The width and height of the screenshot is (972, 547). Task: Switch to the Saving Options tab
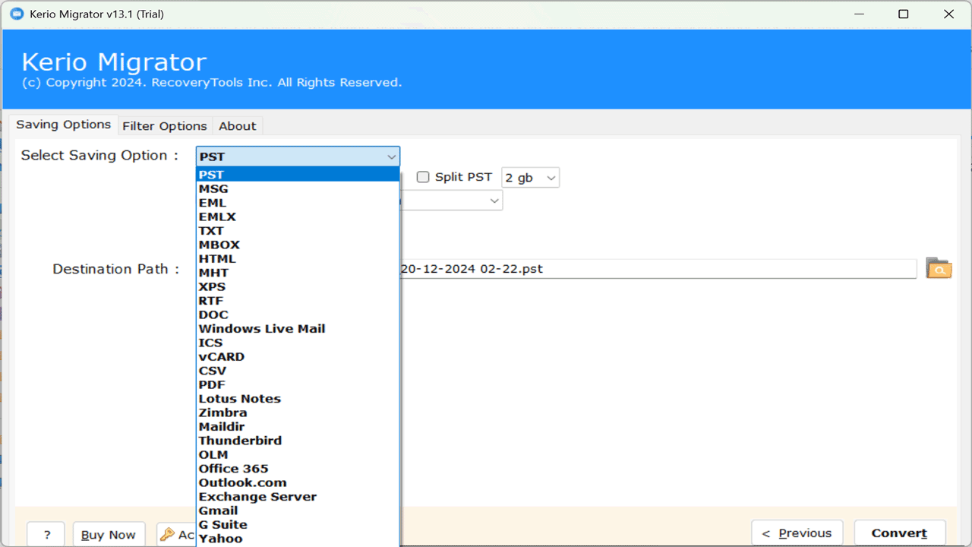[x=64, y=125]
